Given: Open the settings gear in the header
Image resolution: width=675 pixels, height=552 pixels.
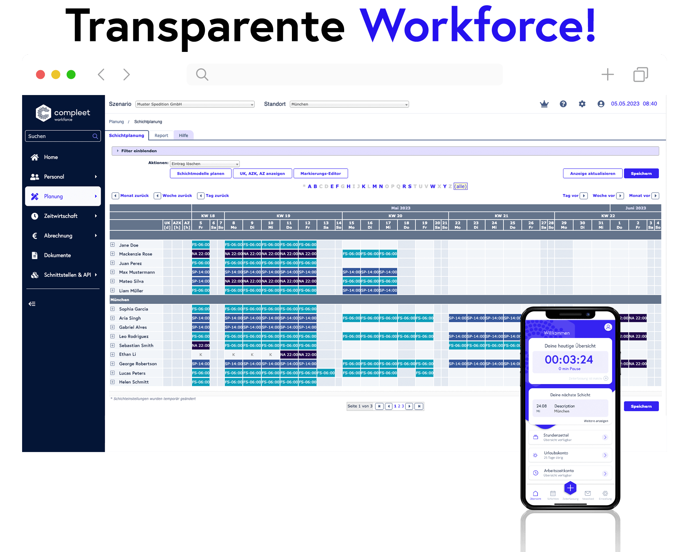Looking at the screenshot, I should click(x=582, y=104).
